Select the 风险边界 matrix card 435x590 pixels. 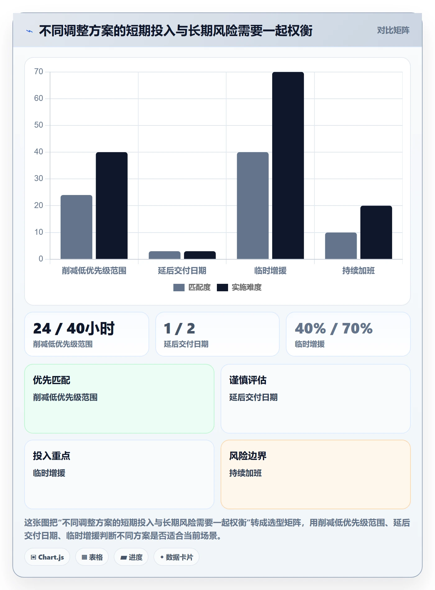(316, 474)
